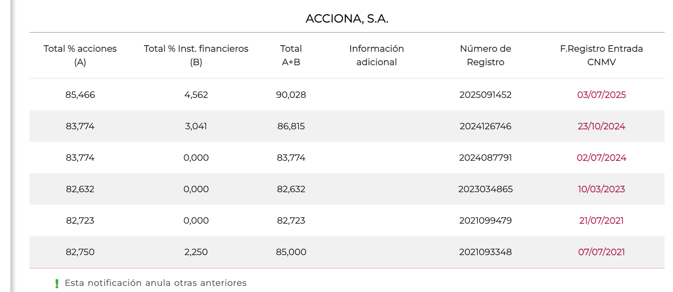
Task: Click the Número de Registro header
Action: pyautogui.click(x=485, y=55)
